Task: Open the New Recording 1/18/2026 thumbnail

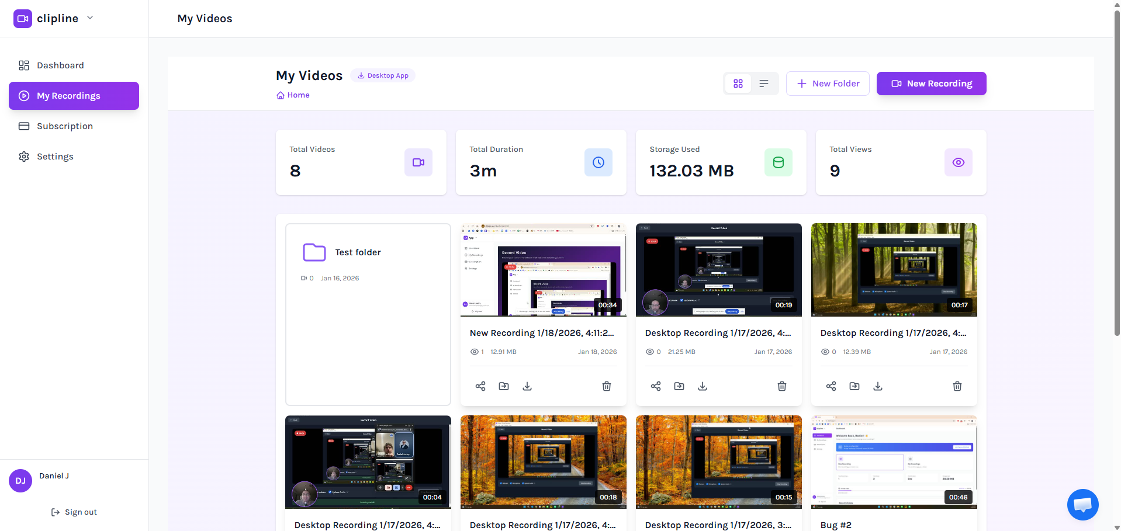Action: (544, 270)
